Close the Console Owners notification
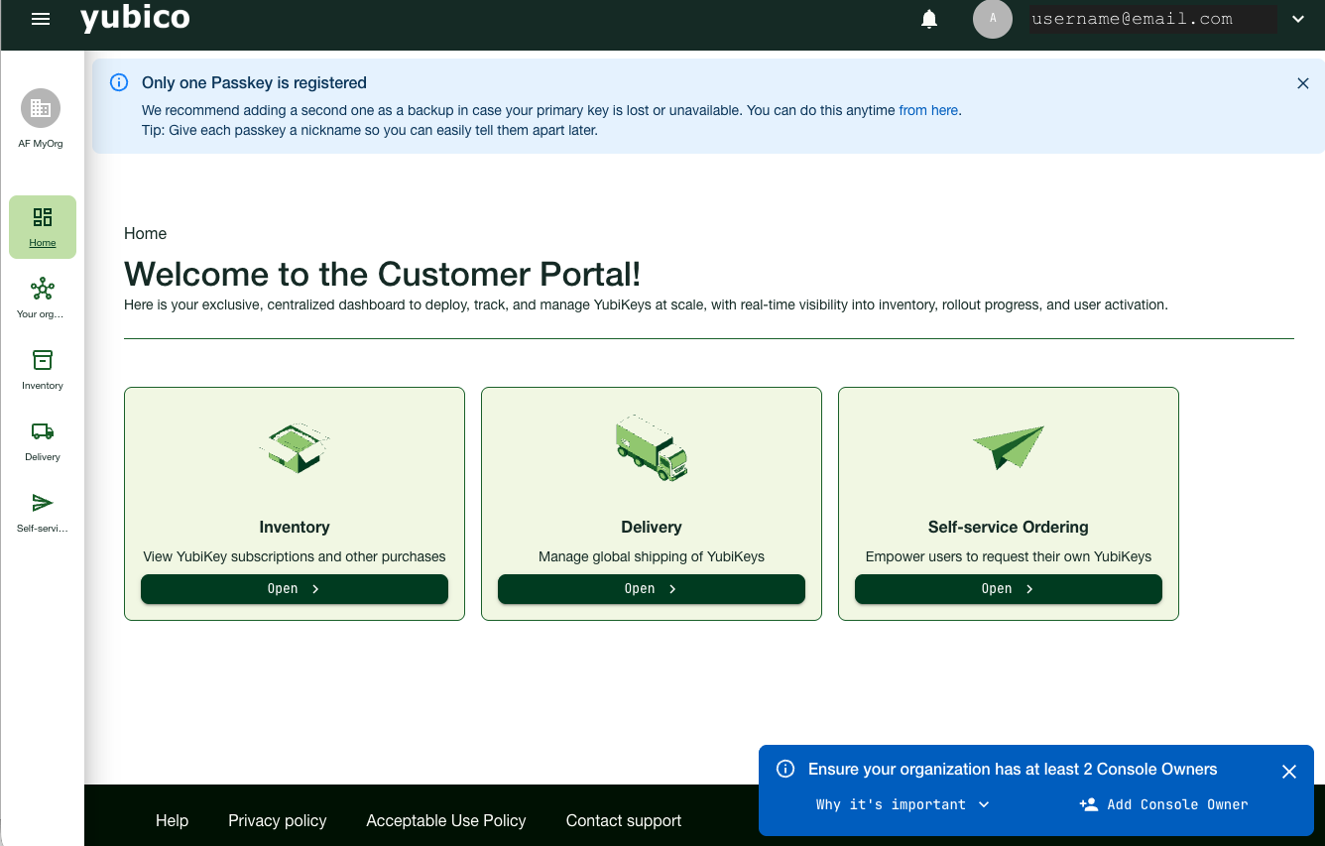 click(1288, 771)
